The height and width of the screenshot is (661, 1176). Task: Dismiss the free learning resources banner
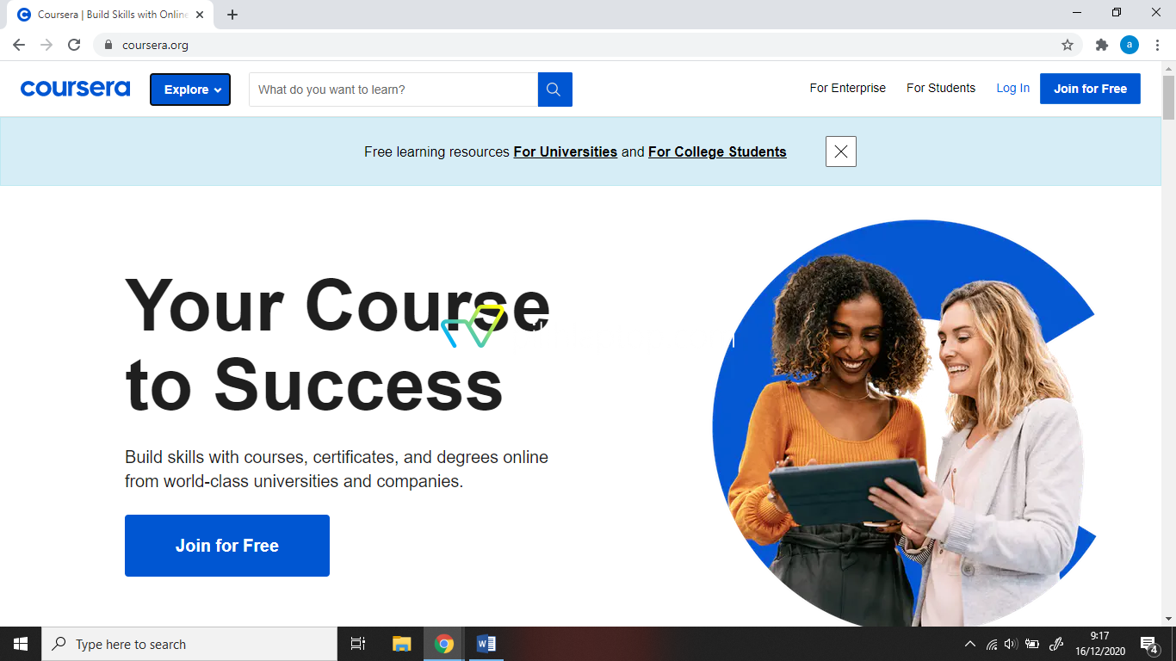tap(841, 151)
